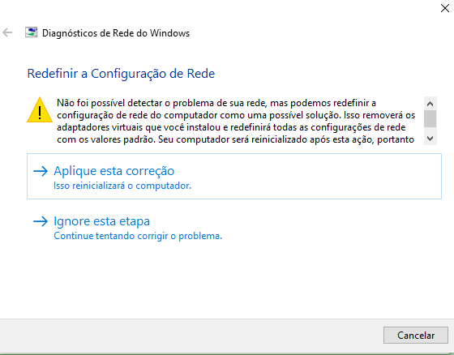Click the blue arrow beside Aplique esta correção

(41, 171)
